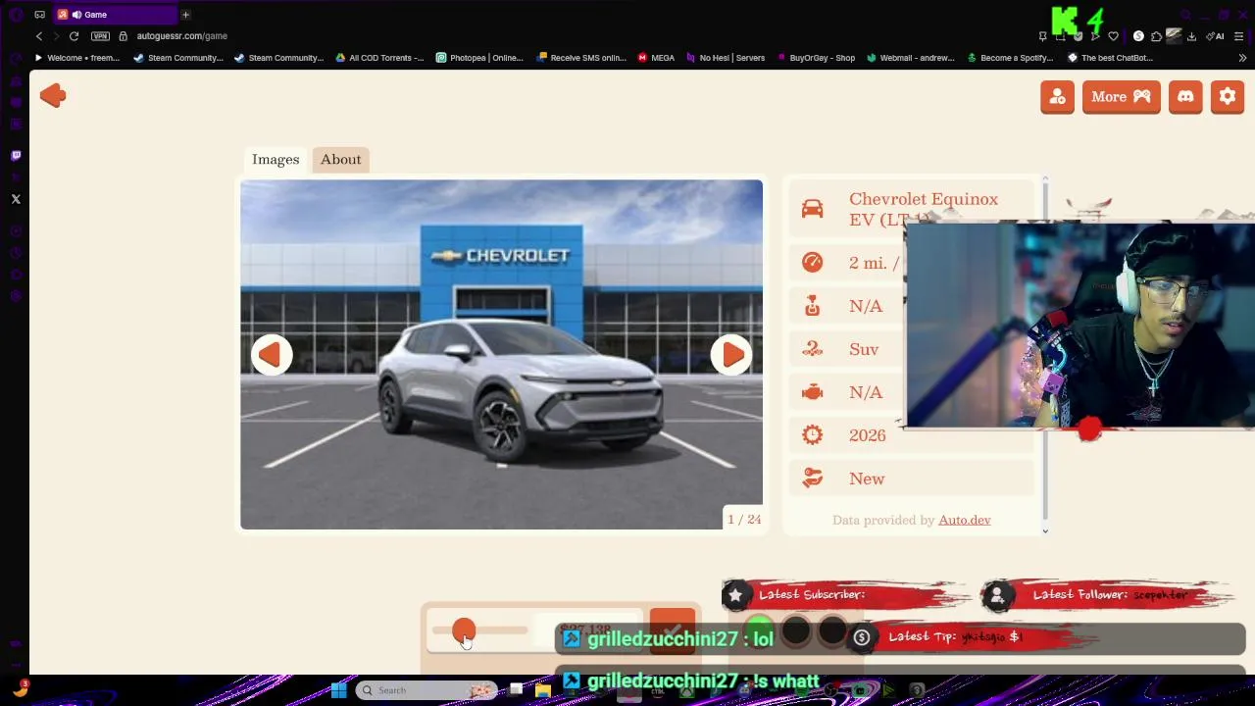Screen dimensions: 1255x706
Task: Open X in the Opera sidebar
Action: (16, 199)
